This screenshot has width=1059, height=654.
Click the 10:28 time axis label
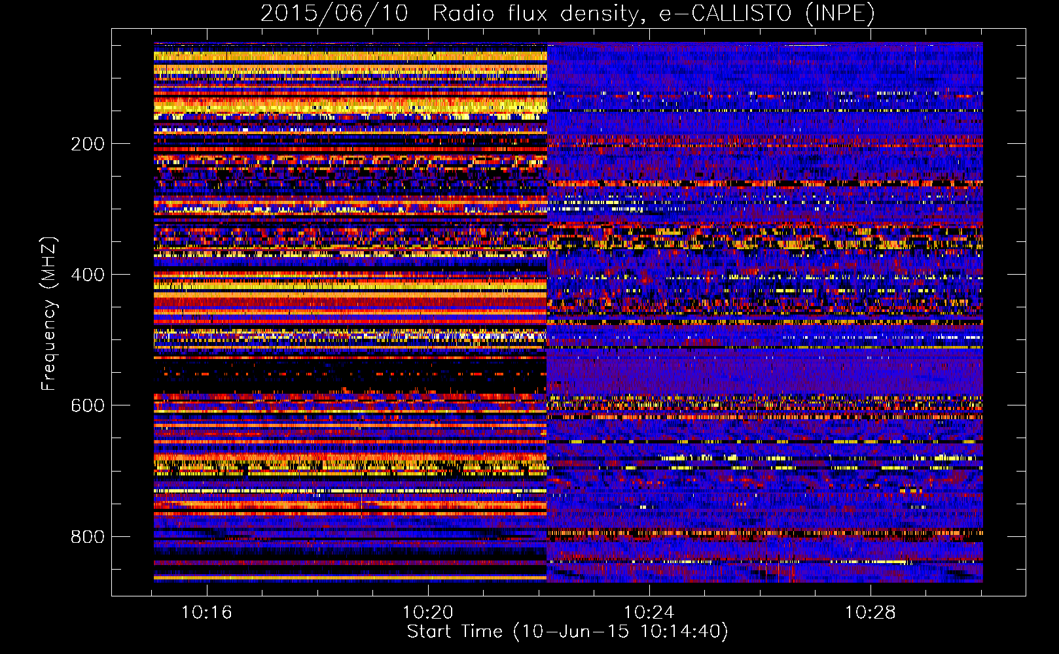(870, 613)
